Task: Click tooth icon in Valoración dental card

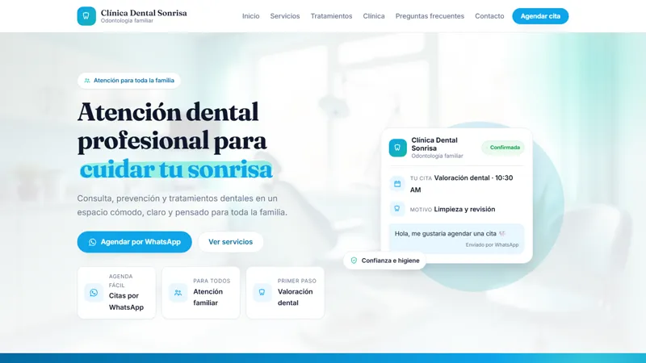Action: (x=262, y=293)
